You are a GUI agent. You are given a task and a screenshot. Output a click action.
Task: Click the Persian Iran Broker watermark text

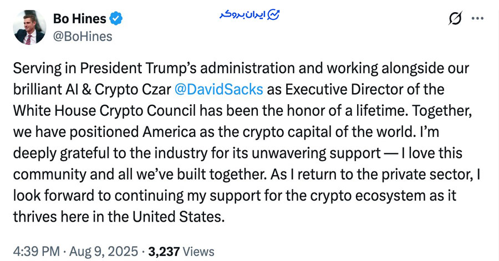(x=243, y=14)
